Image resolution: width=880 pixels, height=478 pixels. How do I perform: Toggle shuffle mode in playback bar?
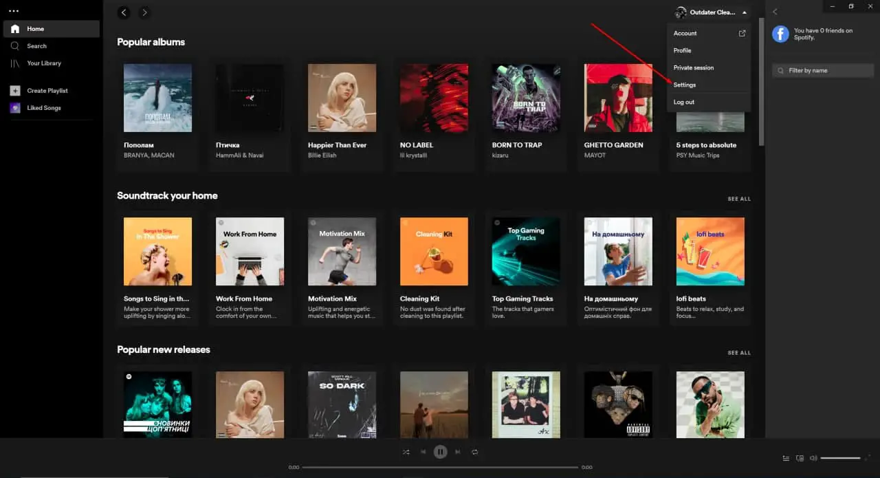coord(406,452)
